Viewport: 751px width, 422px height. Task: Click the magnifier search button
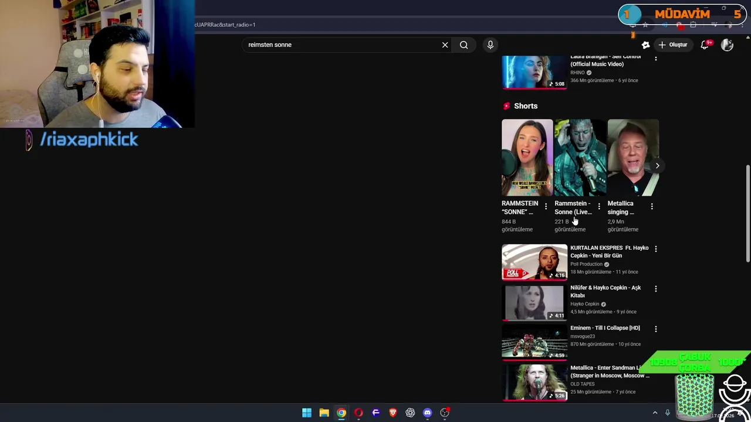[x=464, y=45]
